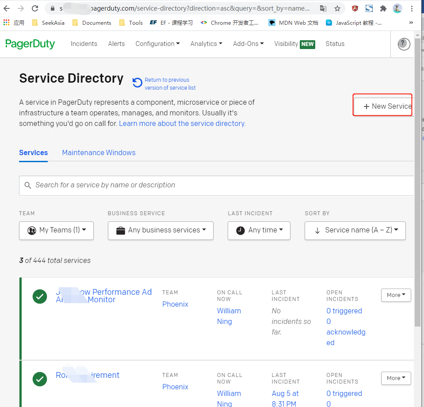Switch to the Maintenance Windows tab
Screen dimensions: 424x407
point(99,152)
